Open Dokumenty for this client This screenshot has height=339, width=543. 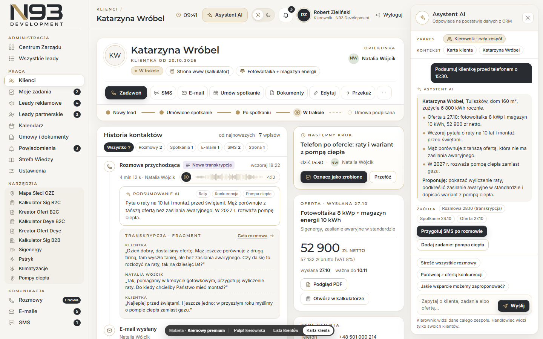[287, 93]
